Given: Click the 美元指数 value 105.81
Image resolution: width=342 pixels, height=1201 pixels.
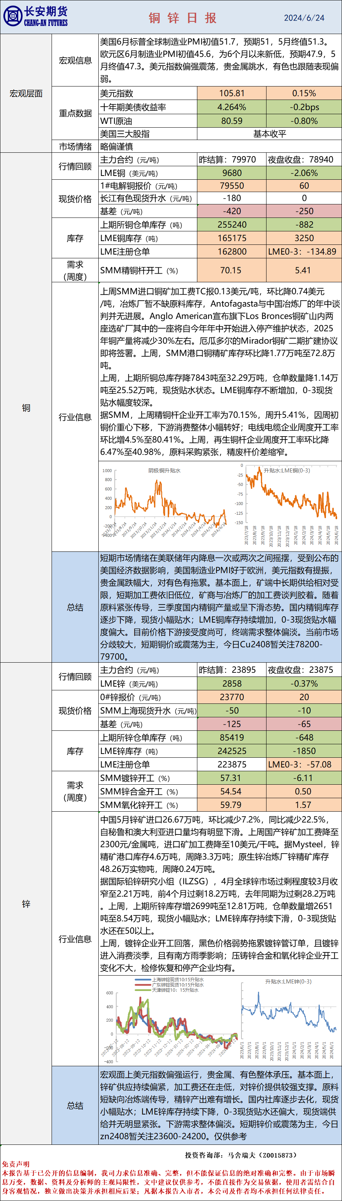Looking at the screenshot, I should tap(232, 93).
